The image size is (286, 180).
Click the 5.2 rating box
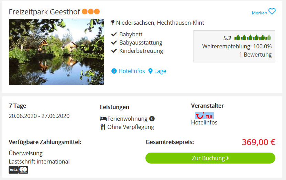point(234,46)
